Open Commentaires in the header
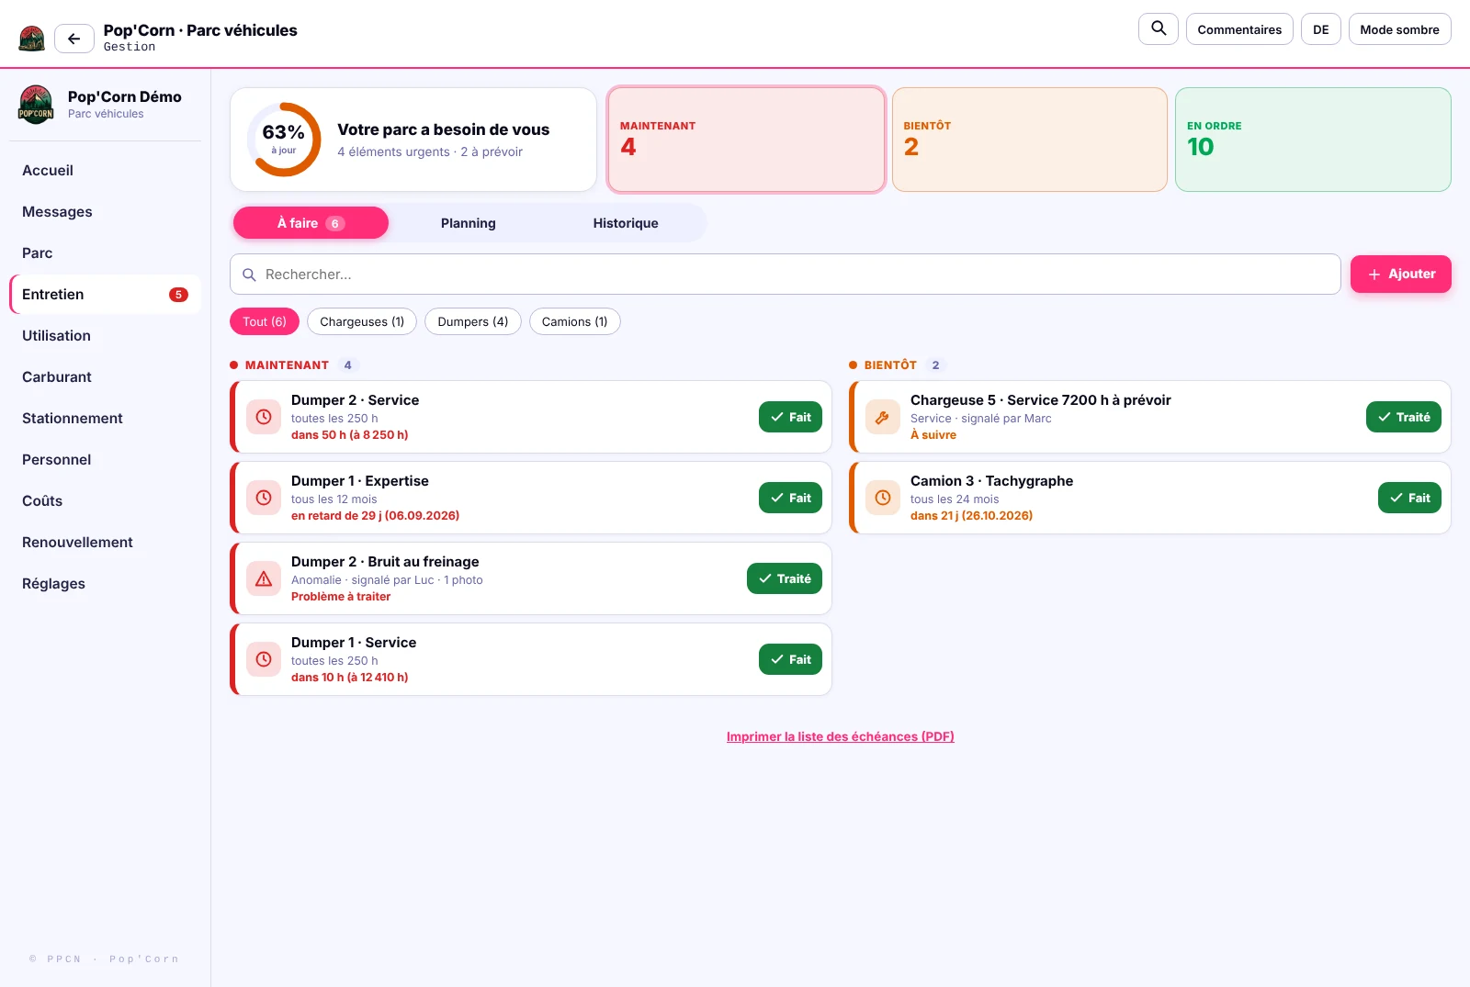The image size is (1470, 987). click(x=1239, y=29)
